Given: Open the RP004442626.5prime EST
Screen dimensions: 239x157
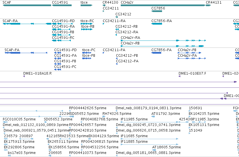Looking at the screenshot, I should click(70, 111).
